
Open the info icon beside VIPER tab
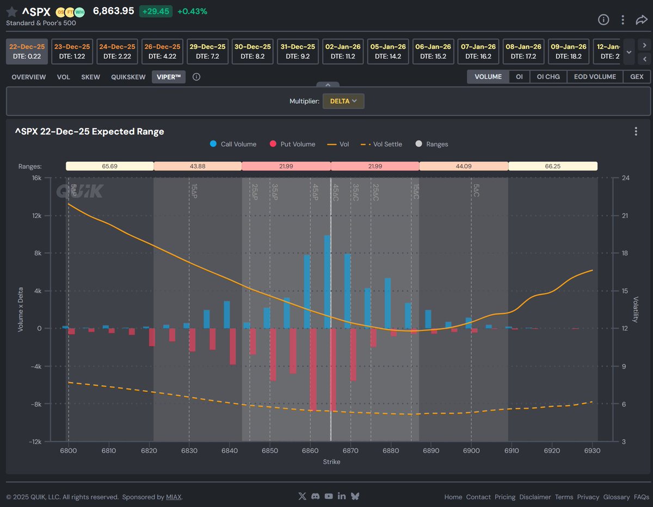coord(196,77)
